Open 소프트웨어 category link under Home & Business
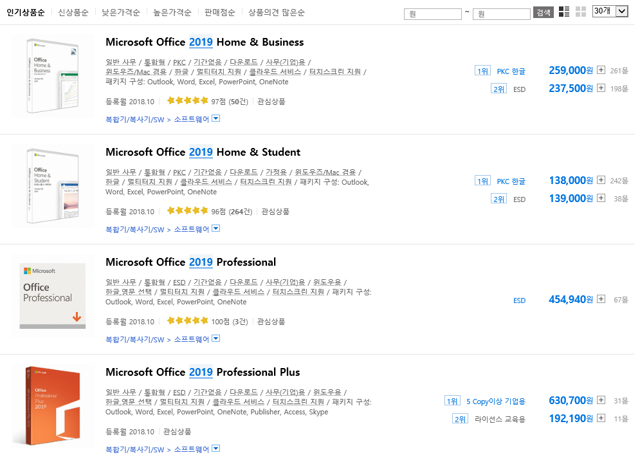 (192, 119)
